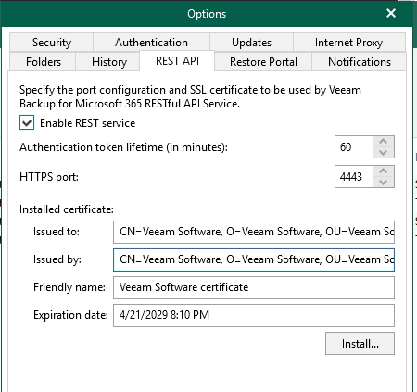Click Install... to install a certificate
Image resolution: width=417 pixels, height=392 pixels.
pos(360,343)
